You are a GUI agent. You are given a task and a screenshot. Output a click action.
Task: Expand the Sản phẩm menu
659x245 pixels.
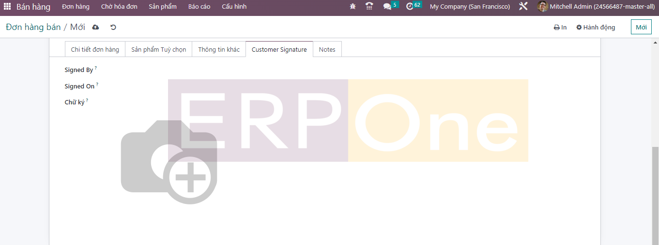163,7
